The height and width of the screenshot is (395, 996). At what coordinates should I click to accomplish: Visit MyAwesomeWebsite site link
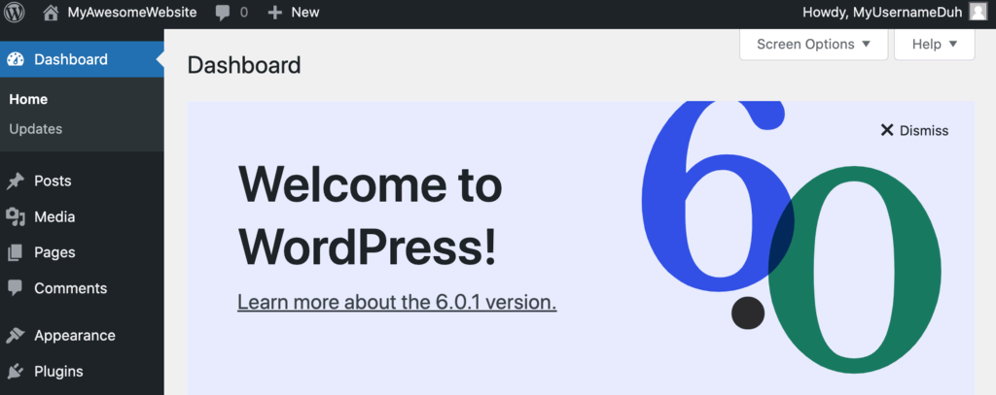[x=132, y=12]
